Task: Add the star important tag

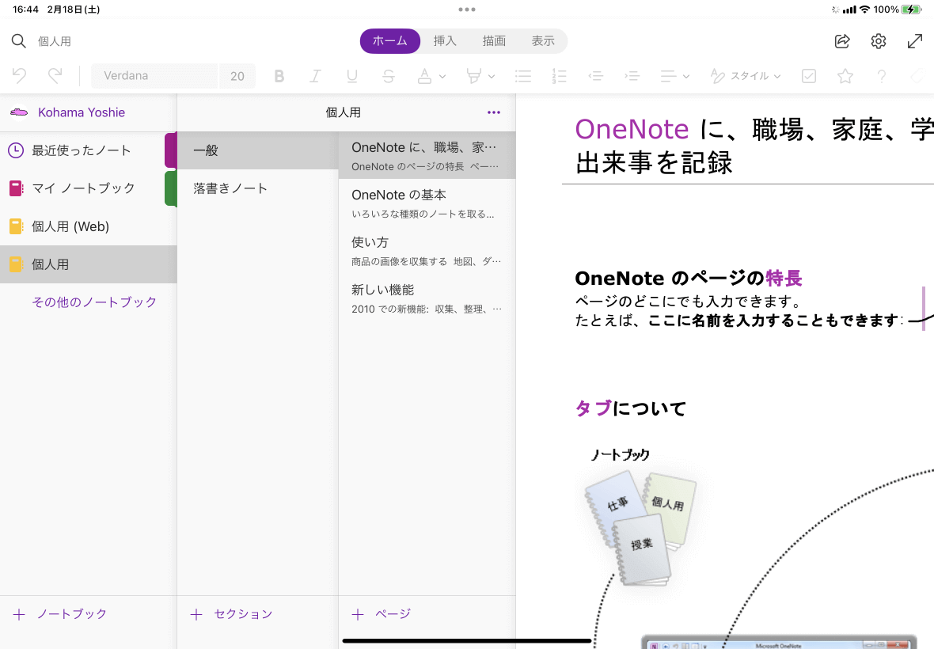Action: click(x=845, y=76)
